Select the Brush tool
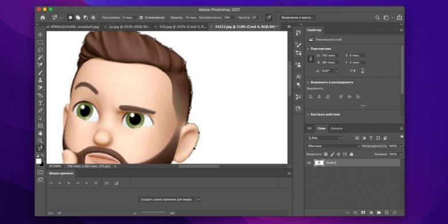Viewport: 448px width, 224px height. (40, 73)
